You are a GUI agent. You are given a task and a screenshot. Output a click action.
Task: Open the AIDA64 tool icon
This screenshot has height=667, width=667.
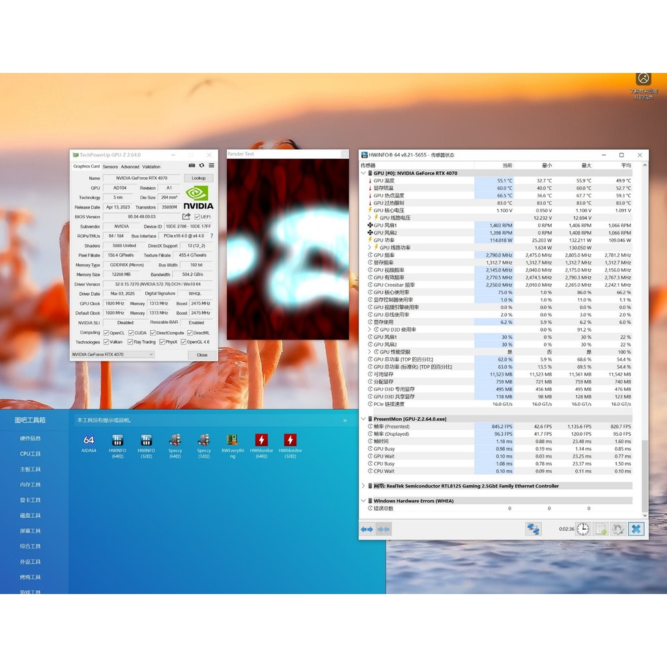pos(89,443)
